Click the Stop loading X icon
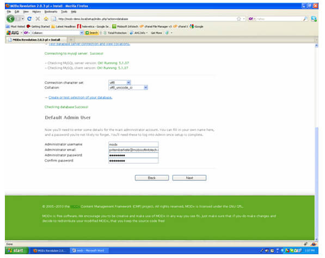The height and width of the screenshot is (258, 325). coord(38,19)
